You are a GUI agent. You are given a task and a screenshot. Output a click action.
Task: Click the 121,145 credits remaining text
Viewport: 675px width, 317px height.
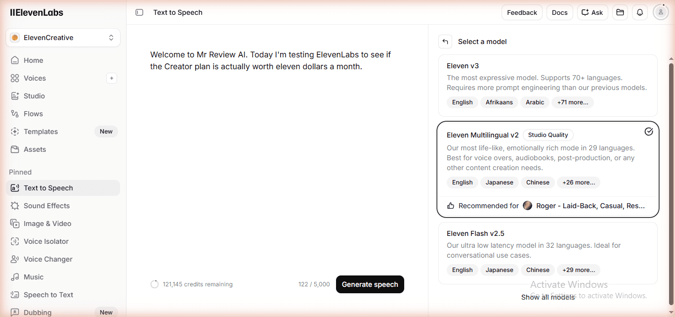[198, 284]
